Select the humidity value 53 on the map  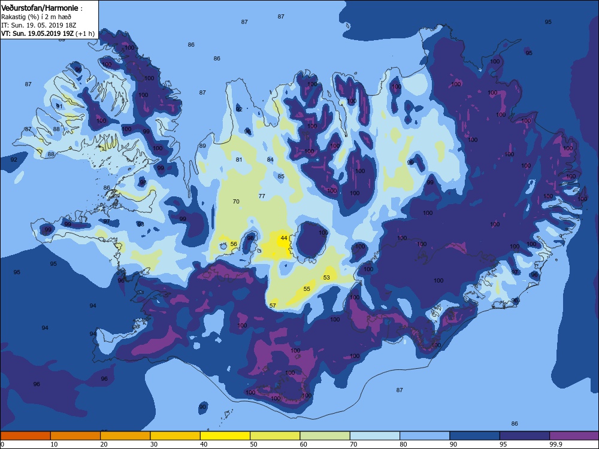point(326,278)
